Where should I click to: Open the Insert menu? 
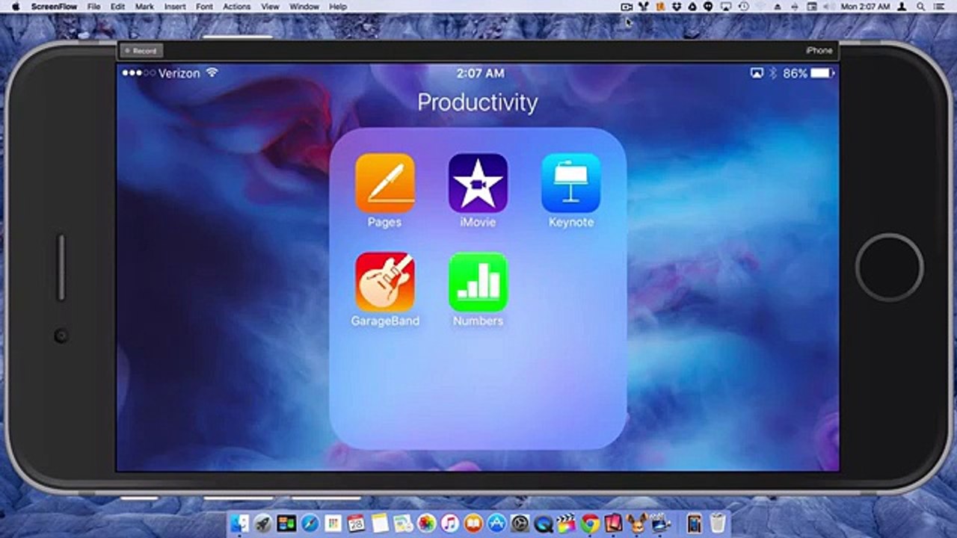[175, 7]
